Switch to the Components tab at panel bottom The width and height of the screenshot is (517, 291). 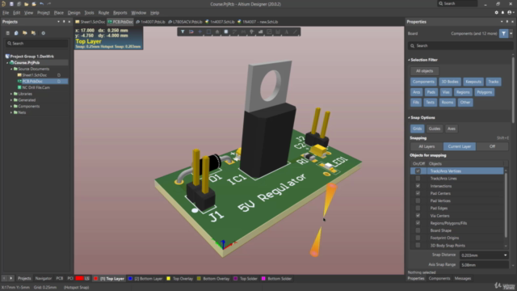pyautogui.click(x=439, y=278)
